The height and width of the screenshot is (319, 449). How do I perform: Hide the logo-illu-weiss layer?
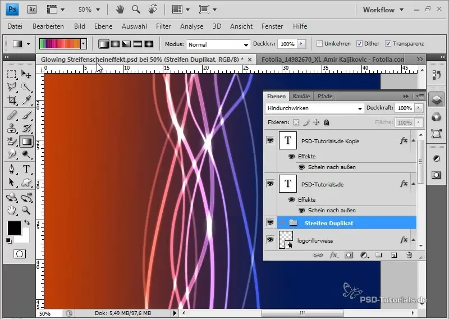(270, 239)
